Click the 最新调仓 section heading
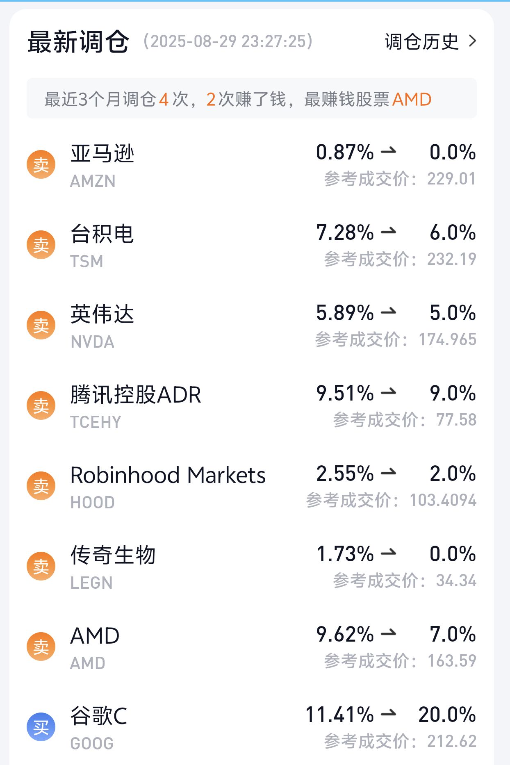This screenshot has height=765, width=510. click(78, 41)
